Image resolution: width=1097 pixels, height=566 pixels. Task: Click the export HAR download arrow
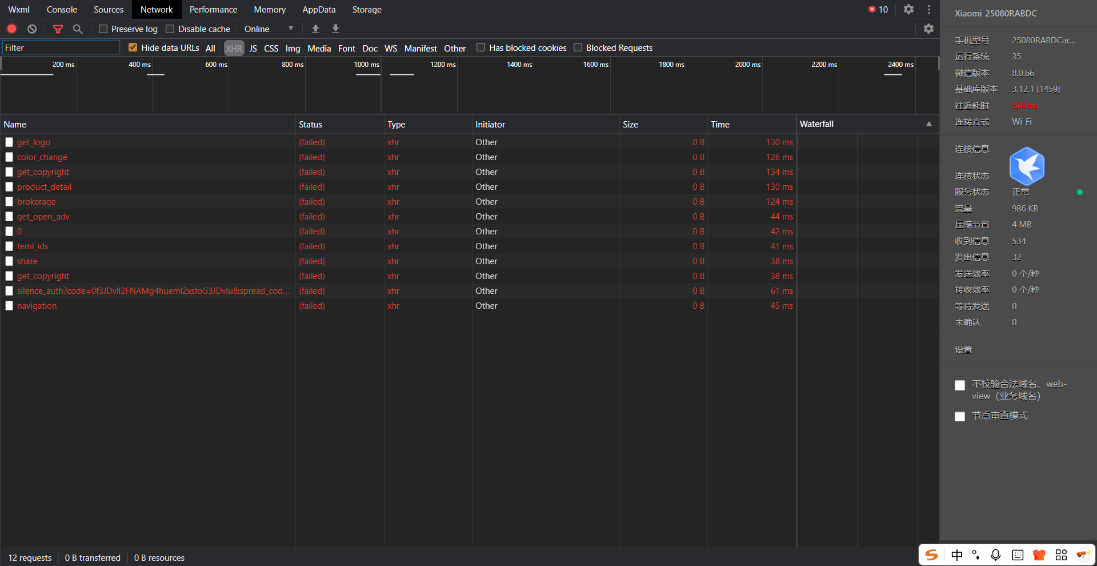336,29
